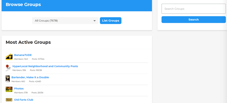Click the HyperLocal map pin group icon

coord(8,68)
